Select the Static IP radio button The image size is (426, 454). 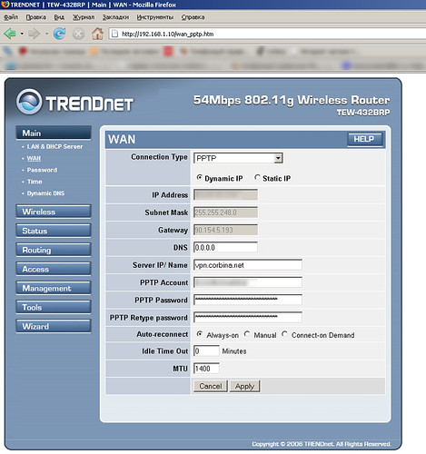257,178
